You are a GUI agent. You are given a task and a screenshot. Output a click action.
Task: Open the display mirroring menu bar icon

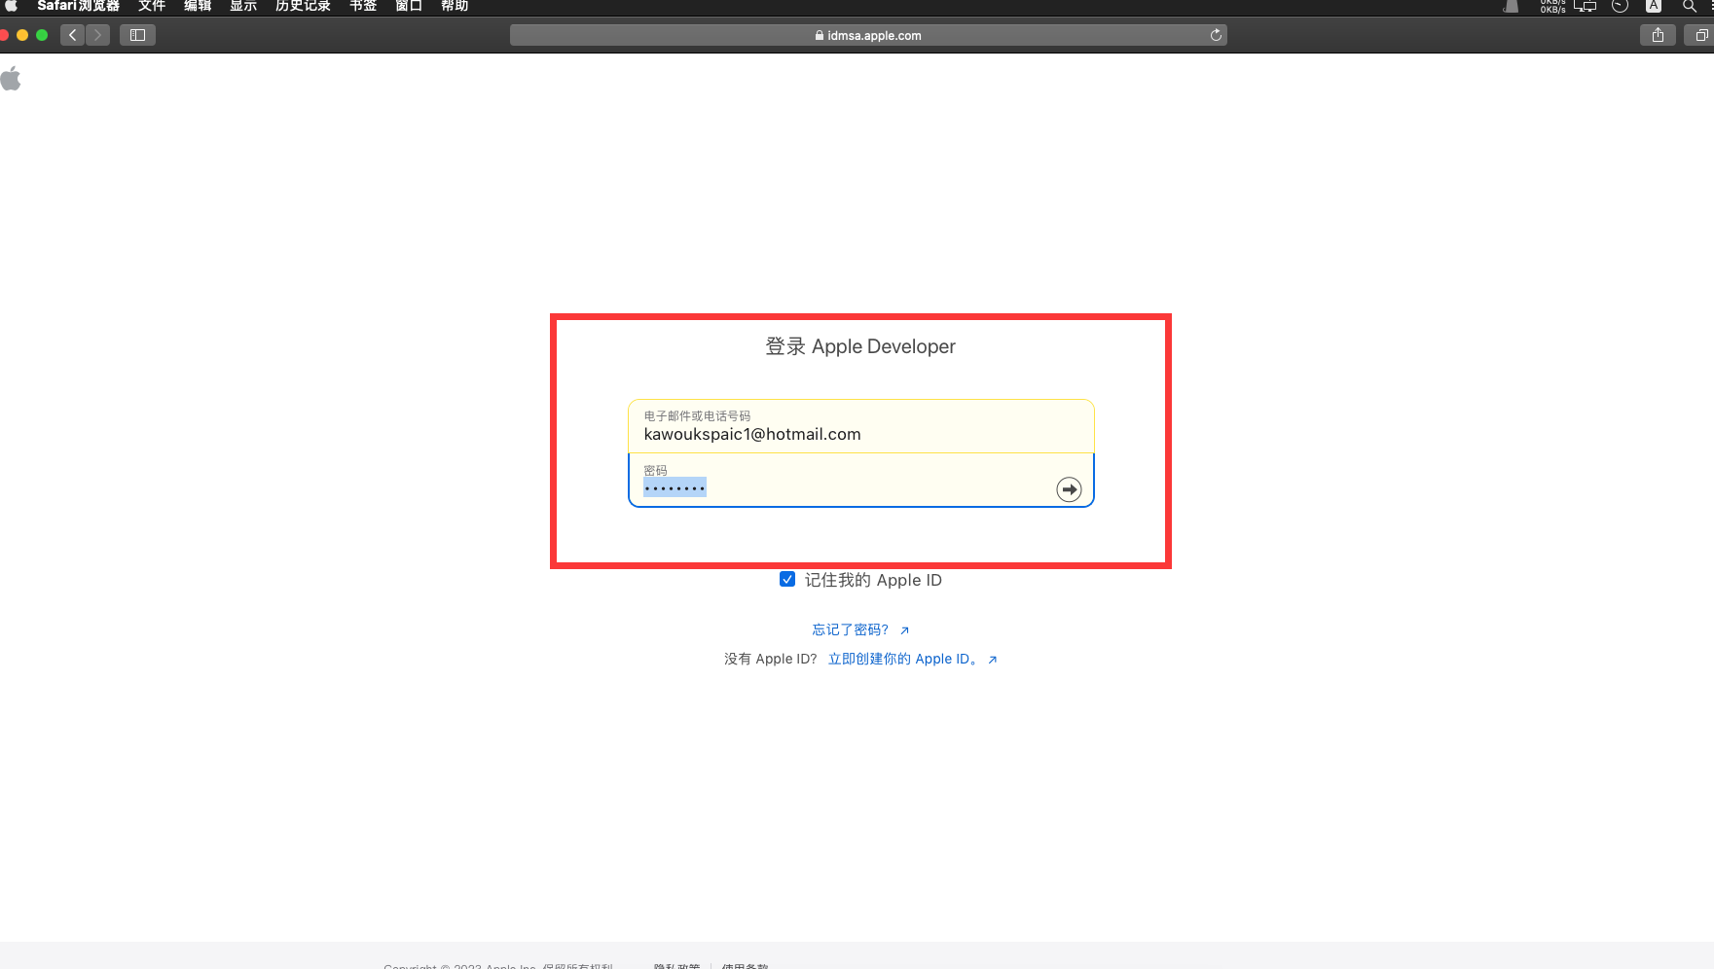point(1586,6)
